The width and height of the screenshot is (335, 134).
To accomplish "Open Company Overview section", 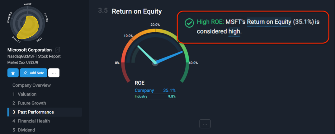I will [32, 85].
